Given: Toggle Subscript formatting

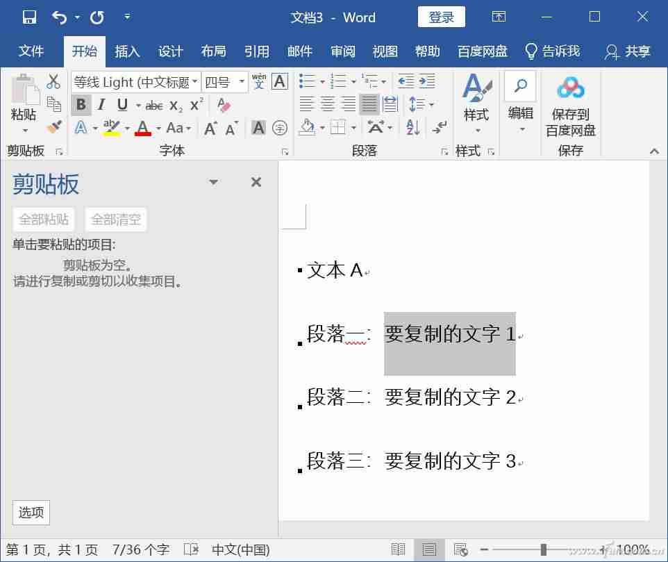Looking at the screenshot, I should point(176,105).
